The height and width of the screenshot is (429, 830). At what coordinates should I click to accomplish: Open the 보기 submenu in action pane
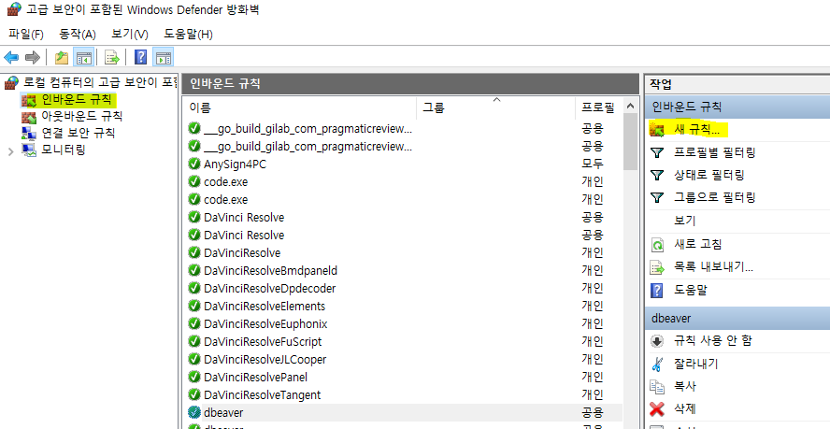point(684,221)
